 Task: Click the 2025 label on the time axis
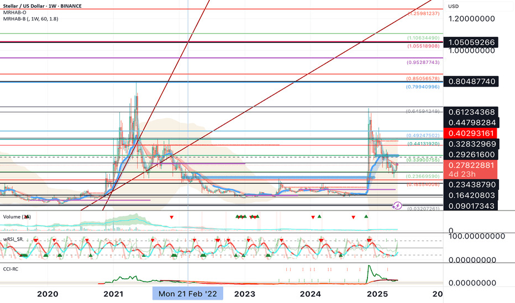click(376, 294)
